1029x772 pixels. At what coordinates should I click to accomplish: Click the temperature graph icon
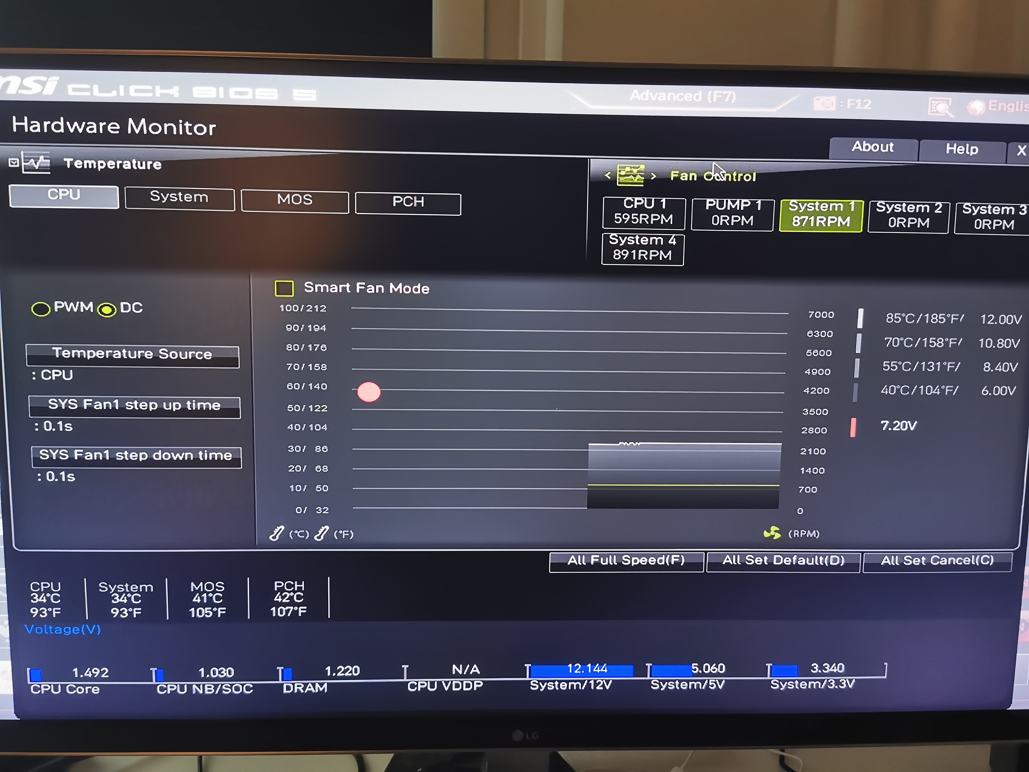pyautogui.click(x=36, y=163)
